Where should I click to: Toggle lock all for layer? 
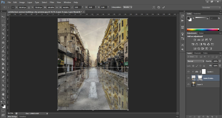(204, 66)
